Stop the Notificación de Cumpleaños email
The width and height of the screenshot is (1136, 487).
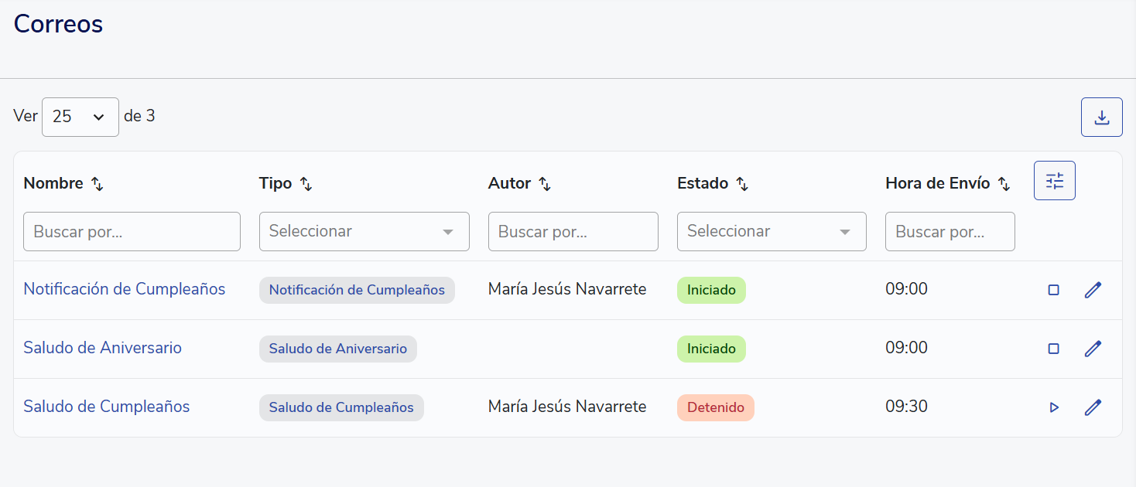[x=1053, y=290]
